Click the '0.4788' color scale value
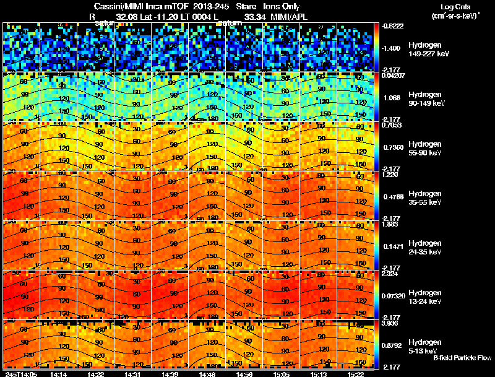Screen dimensions: 495x377 point(394,197)
